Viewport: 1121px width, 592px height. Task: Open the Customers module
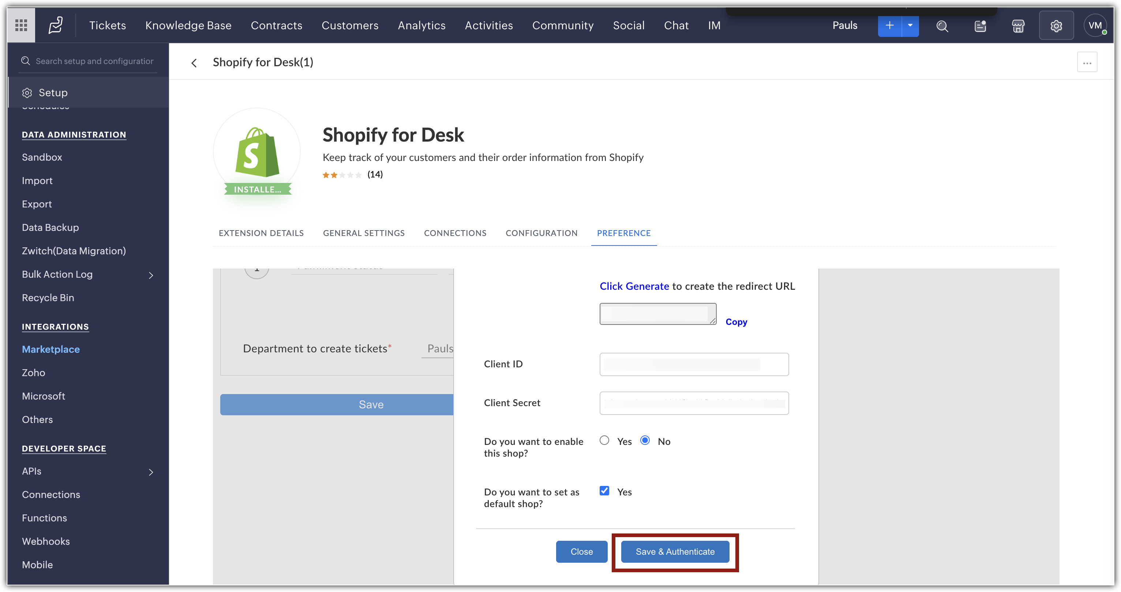(x=350, y=25)
